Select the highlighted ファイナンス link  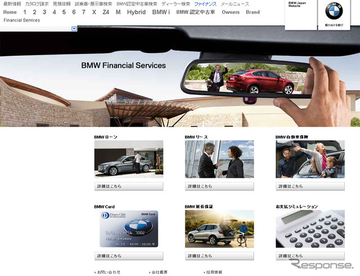[x=205, y=4]
